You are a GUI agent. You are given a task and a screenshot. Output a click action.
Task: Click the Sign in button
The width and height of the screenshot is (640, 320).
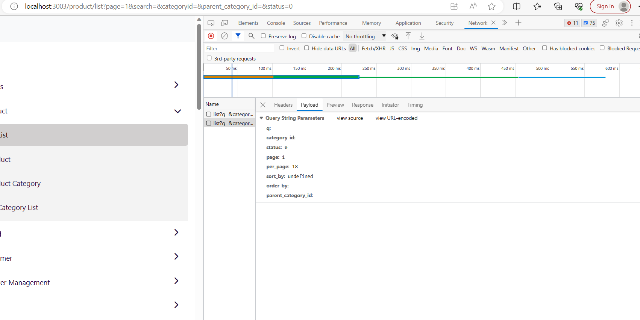[x=610, y=6]
